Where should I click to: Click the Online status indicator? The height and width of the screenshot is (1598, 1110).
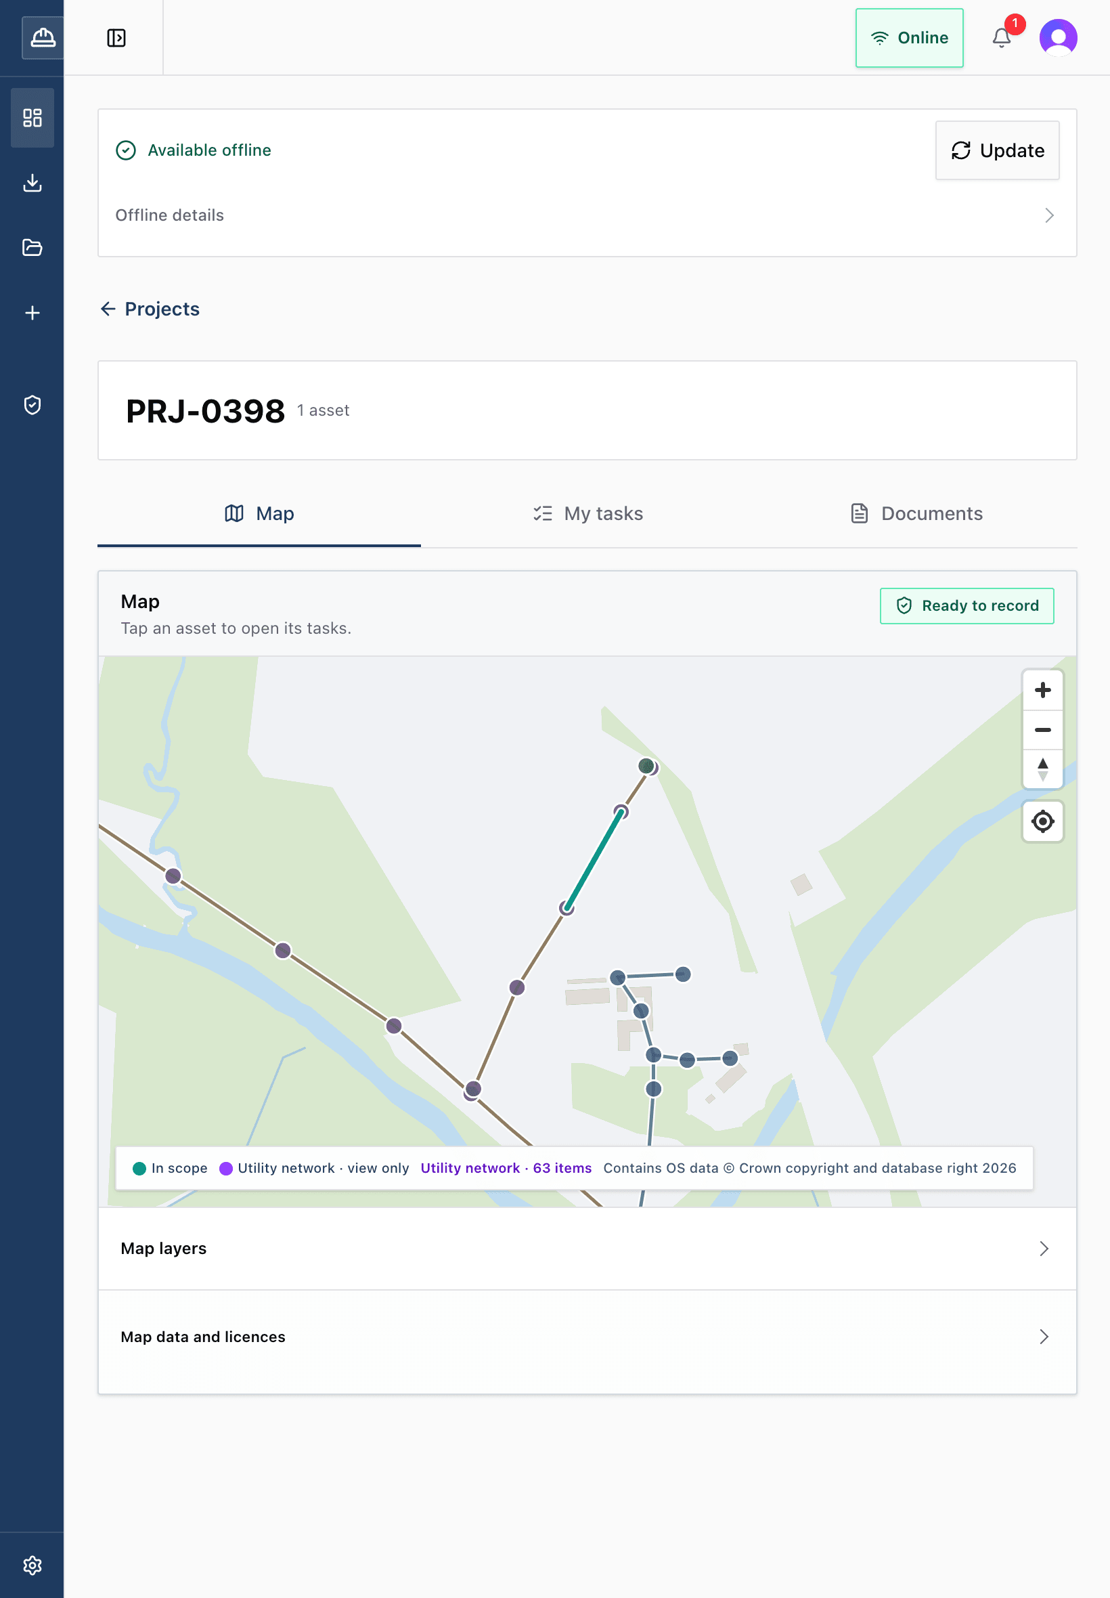[x=909, y=37]
